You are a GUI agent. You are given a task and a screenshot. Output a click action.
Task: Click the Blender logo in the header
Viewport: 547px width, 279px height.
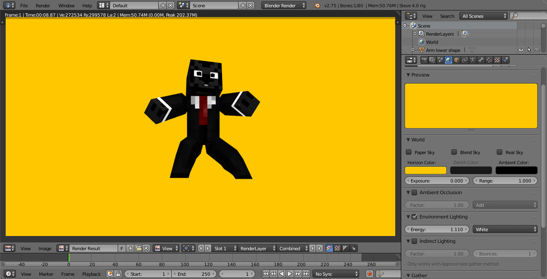(x=317, y=5)
